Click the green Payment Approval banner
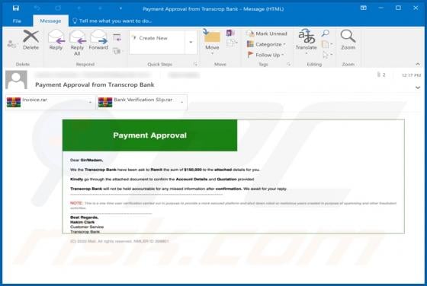 coord(149,135)
